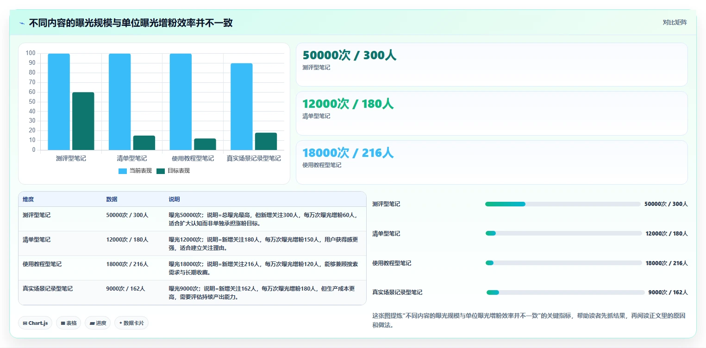Click the progress bar for 使用教程型笔记
Viewport: 706px width, 348px height.
[563, 263]
